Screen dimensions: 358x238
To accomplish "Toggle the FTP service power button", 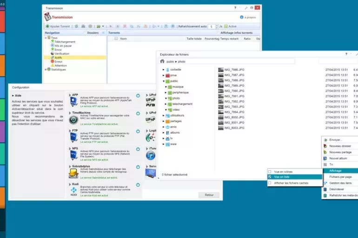I will [x=138, y=131].
